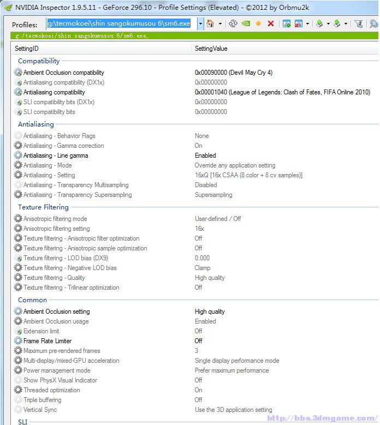Click the Compatibility section header
380x425 pixels.
pyautogui.click(x=39, y=61)
